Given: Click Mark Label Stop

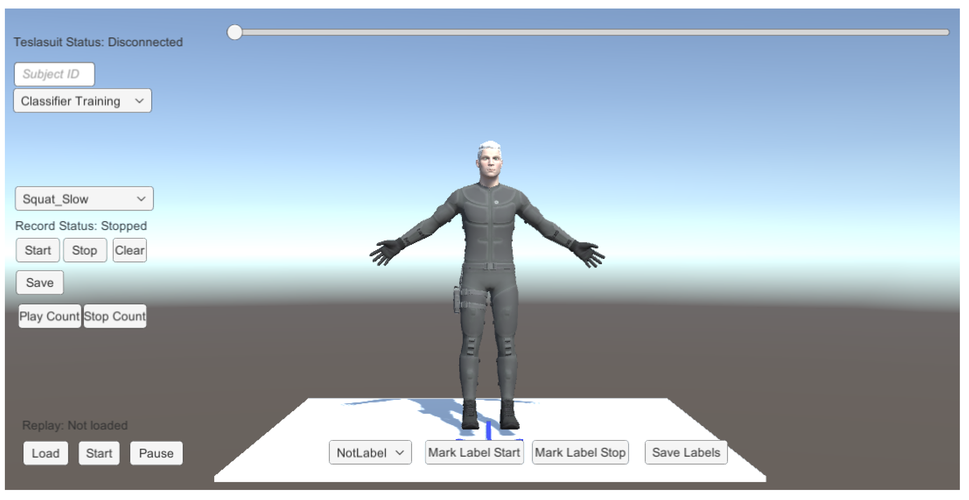Looking at the screenshot, I should [580, 453].
